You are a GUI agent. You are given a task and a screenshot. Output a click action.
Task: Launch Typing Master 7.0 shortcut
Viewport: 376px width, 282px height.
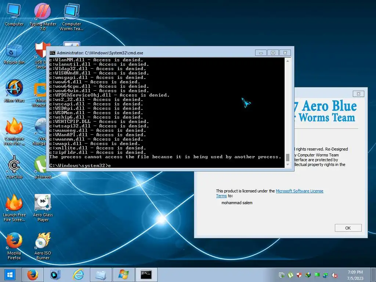point(43,16)
